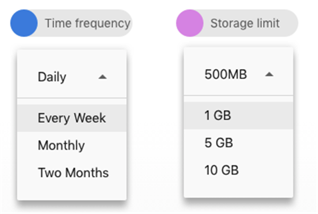The height and width of the screenshot is (214, 318).
Task: Click empty area below Two Months
Action: pyautogui.click(x=72, y=193)
